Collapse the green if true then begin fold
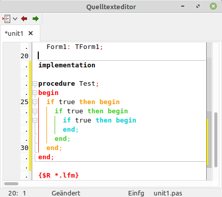222x197 pixels. [x=35, y=111]
